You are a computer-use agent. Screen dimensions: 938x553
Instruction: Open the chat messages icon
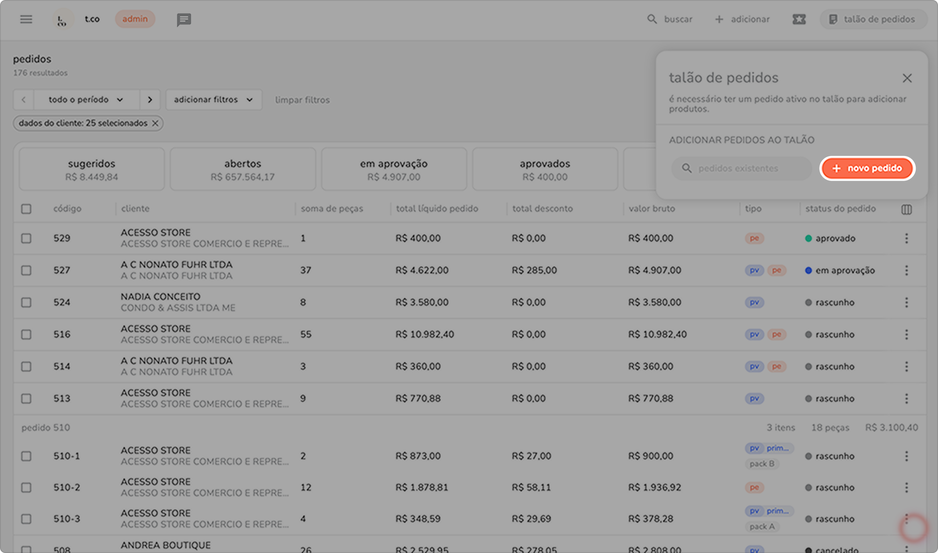(184, 20)
